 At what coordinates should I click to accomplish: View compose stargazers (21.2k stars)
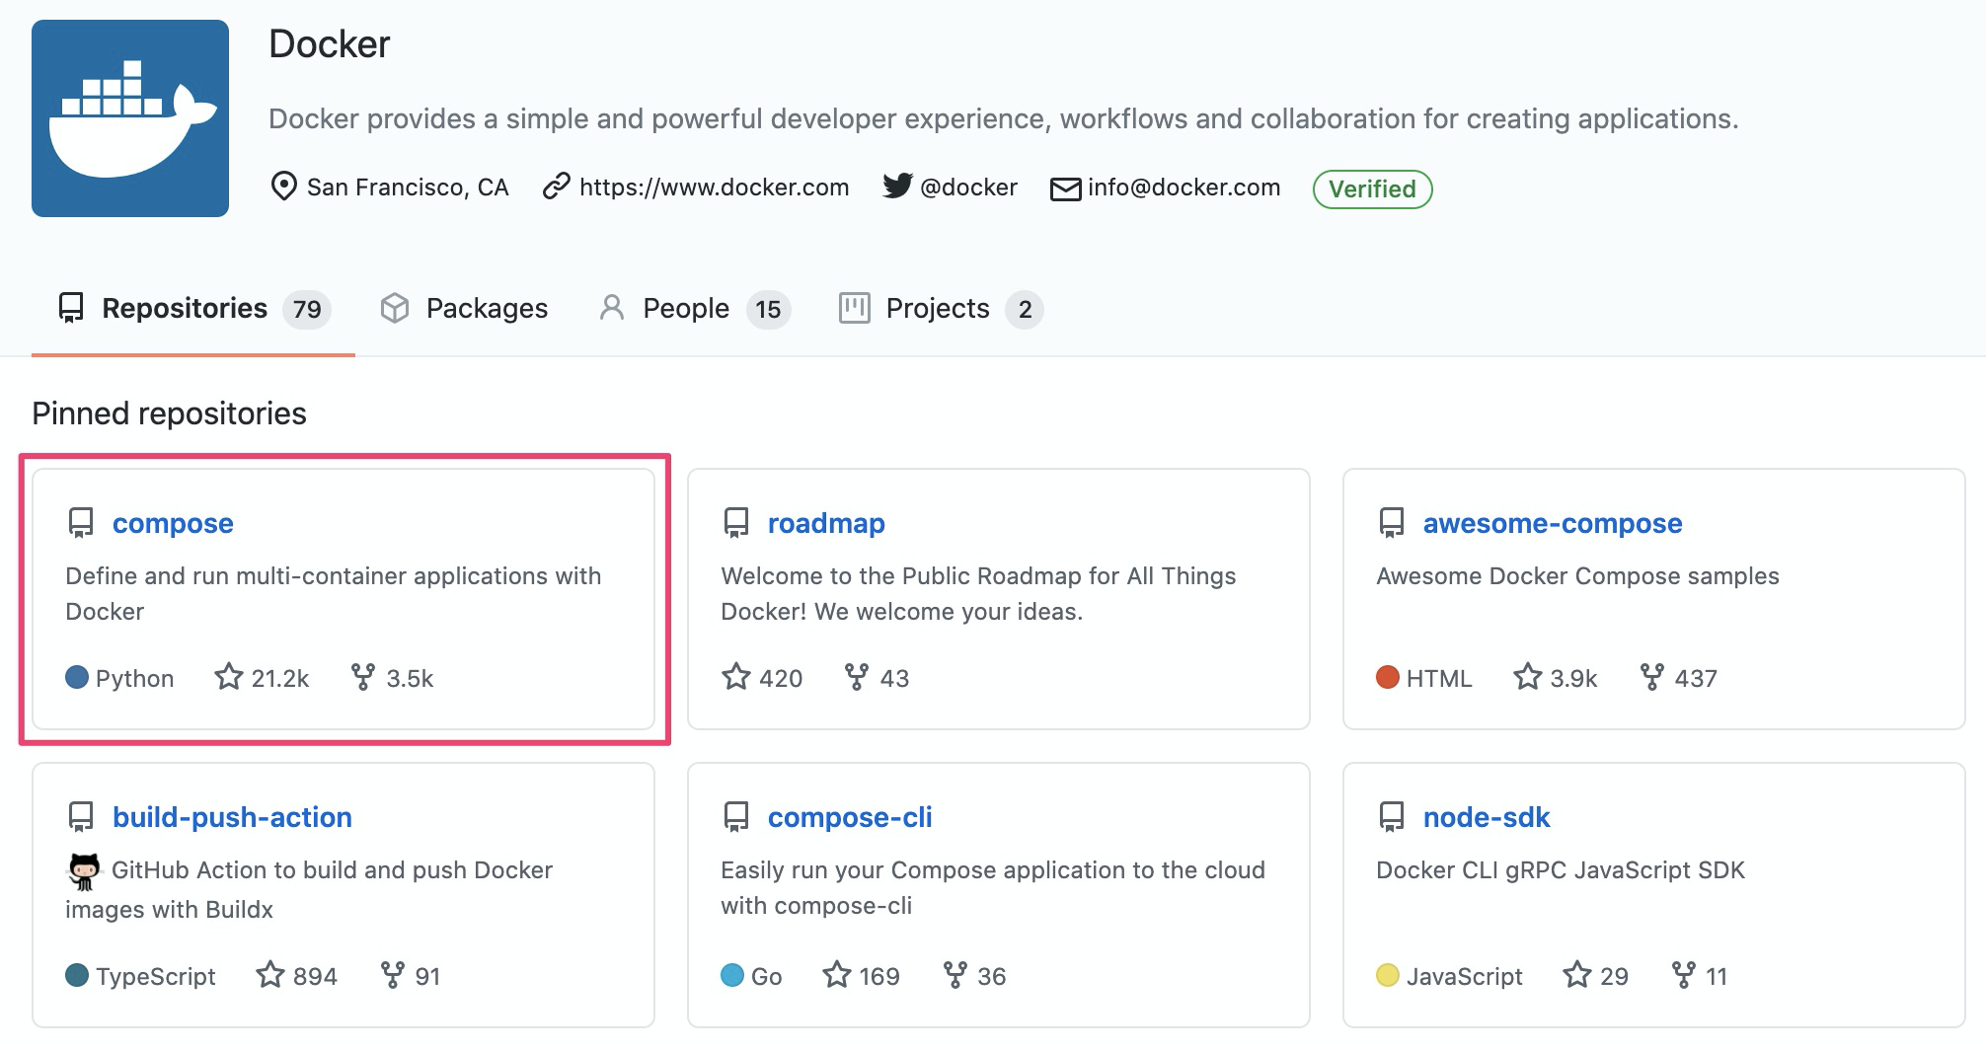(262, 678)
